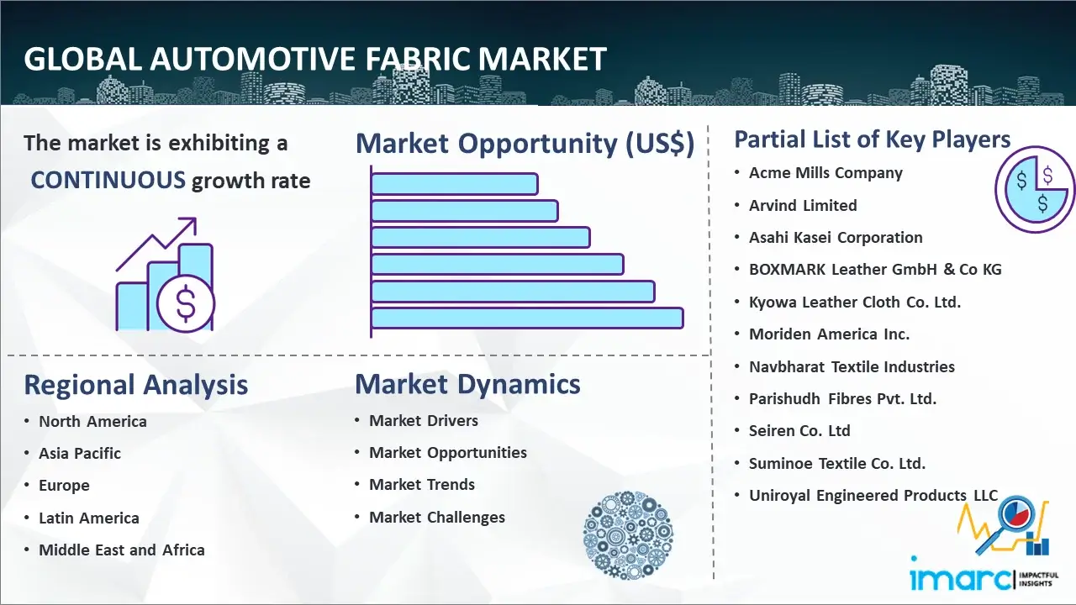Click Uniroyal Engineered Products LLC
This screenshot has height=605, width=1076.
(873, 496)
